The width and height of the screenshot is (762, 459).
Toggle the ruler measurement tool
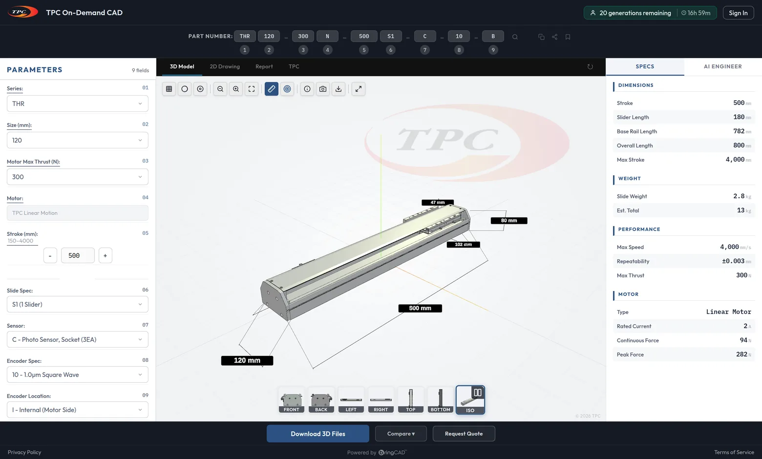pyautogui.click(x=272, y=89)
